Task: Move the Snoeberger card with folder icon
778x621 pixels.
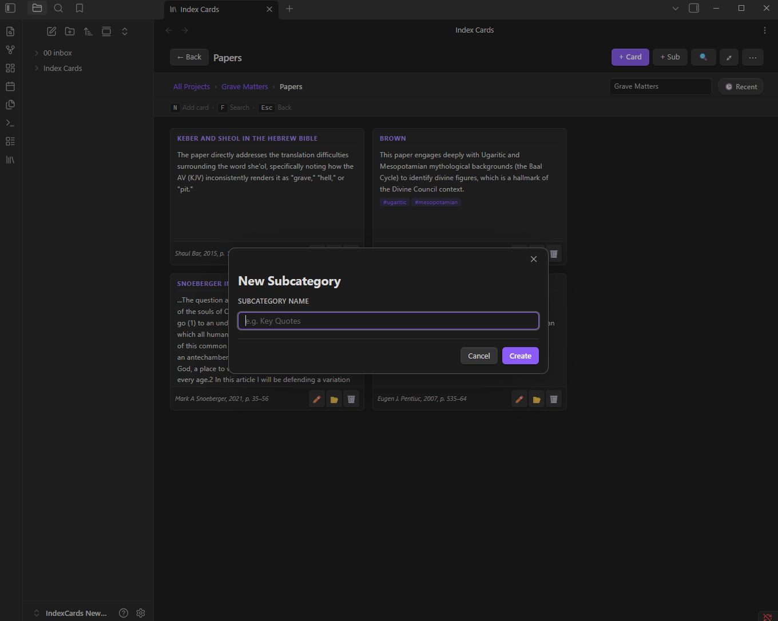Action: 334,399
